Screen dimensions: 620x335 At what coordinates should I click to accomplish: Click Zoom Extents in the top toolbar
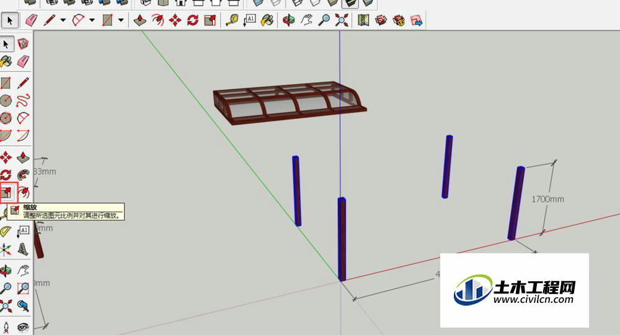[342, 20]
